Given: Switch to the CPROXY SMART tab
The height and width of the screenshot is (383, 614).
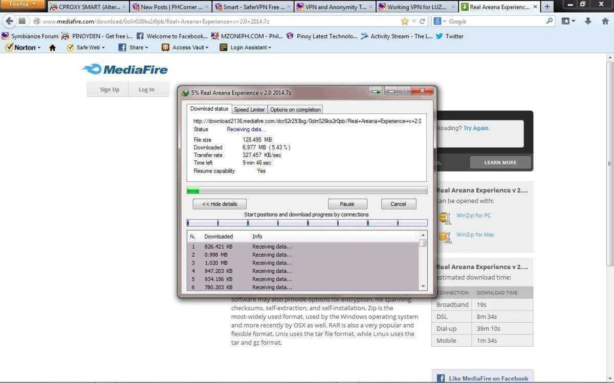Looking at the screenshot, I should tap(88, 7).
